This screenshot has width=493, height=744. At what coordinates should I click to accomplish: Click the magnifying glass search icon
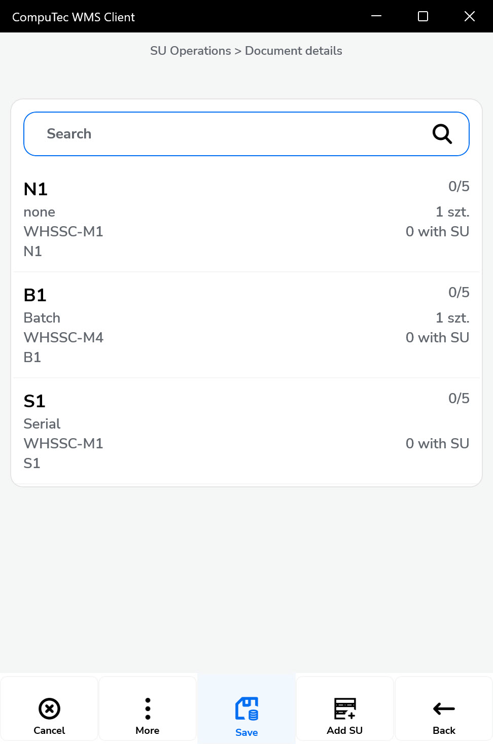pyautogui.click(x=442, y=134)
